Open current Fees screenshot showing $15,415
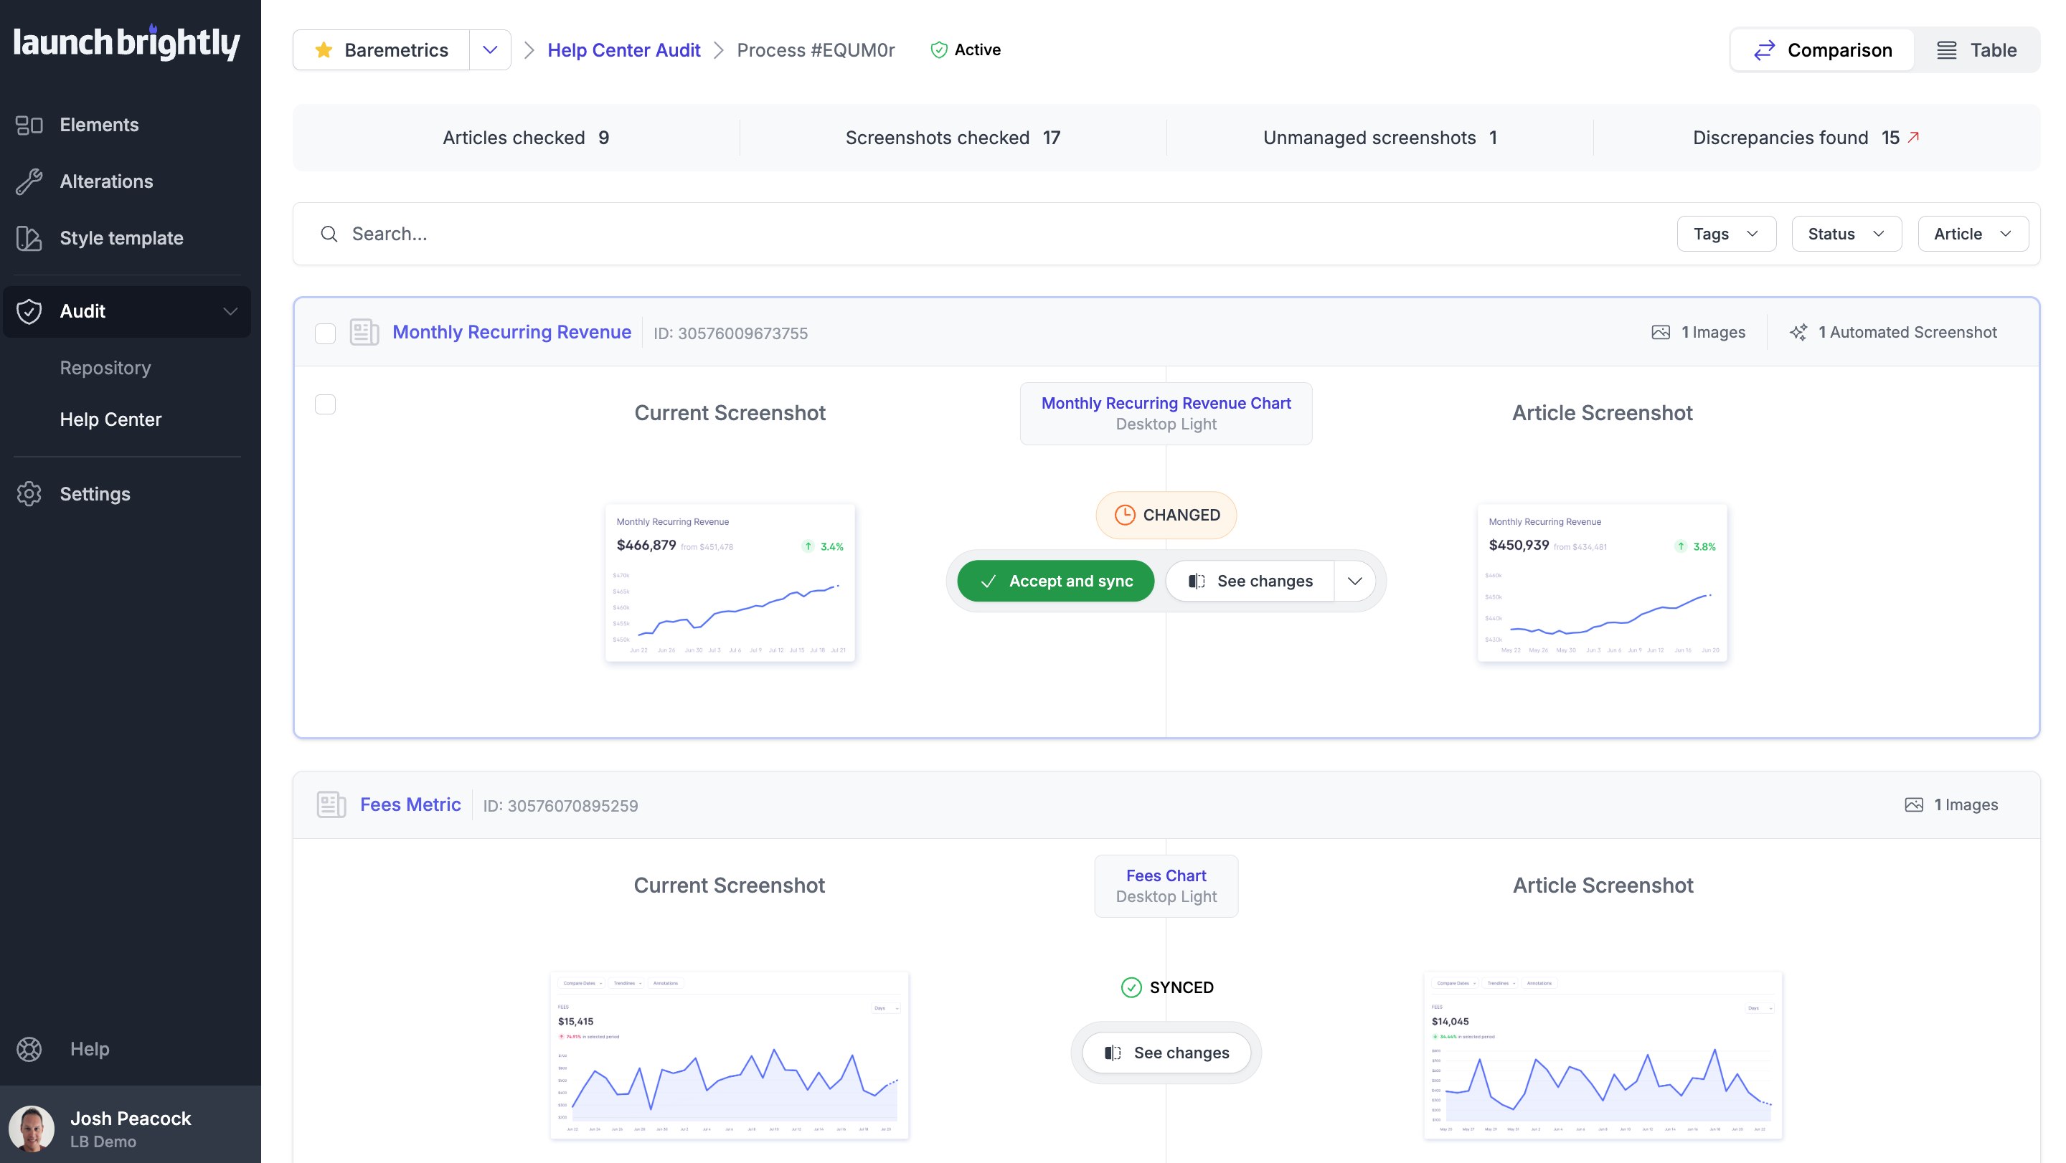2066x1163 pixels. click(x=729, y=1055)
